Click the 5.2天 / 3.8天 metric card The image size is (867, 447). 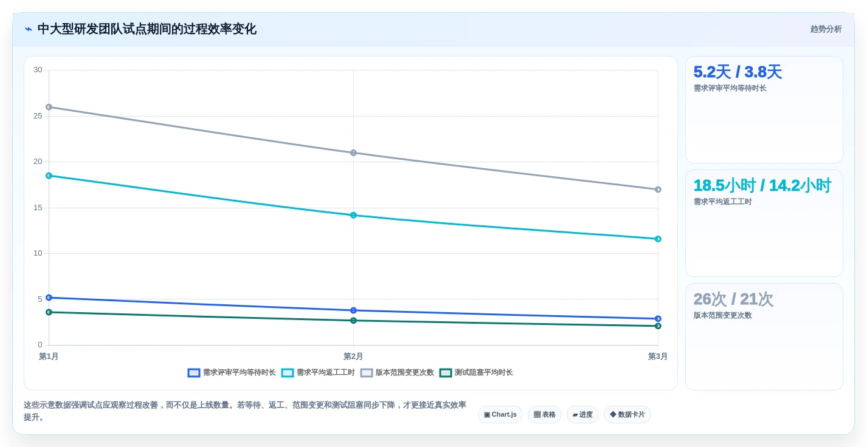(764, 110)
